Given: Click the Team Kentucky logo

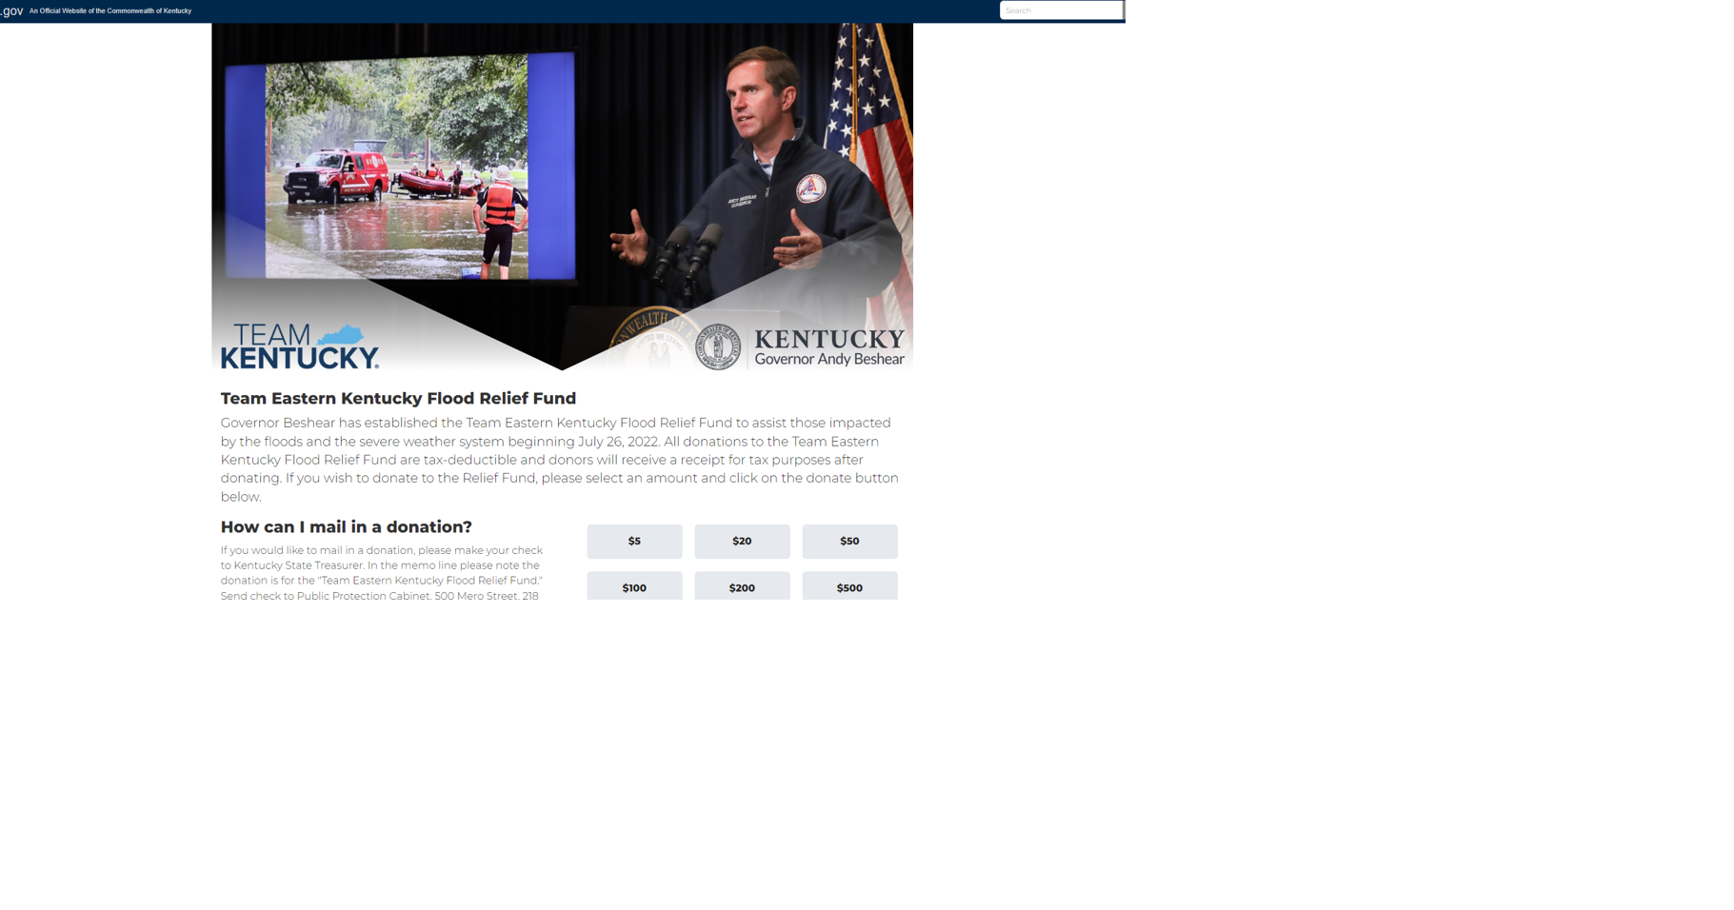Looking at the screenshot, I should click(298, 347).
